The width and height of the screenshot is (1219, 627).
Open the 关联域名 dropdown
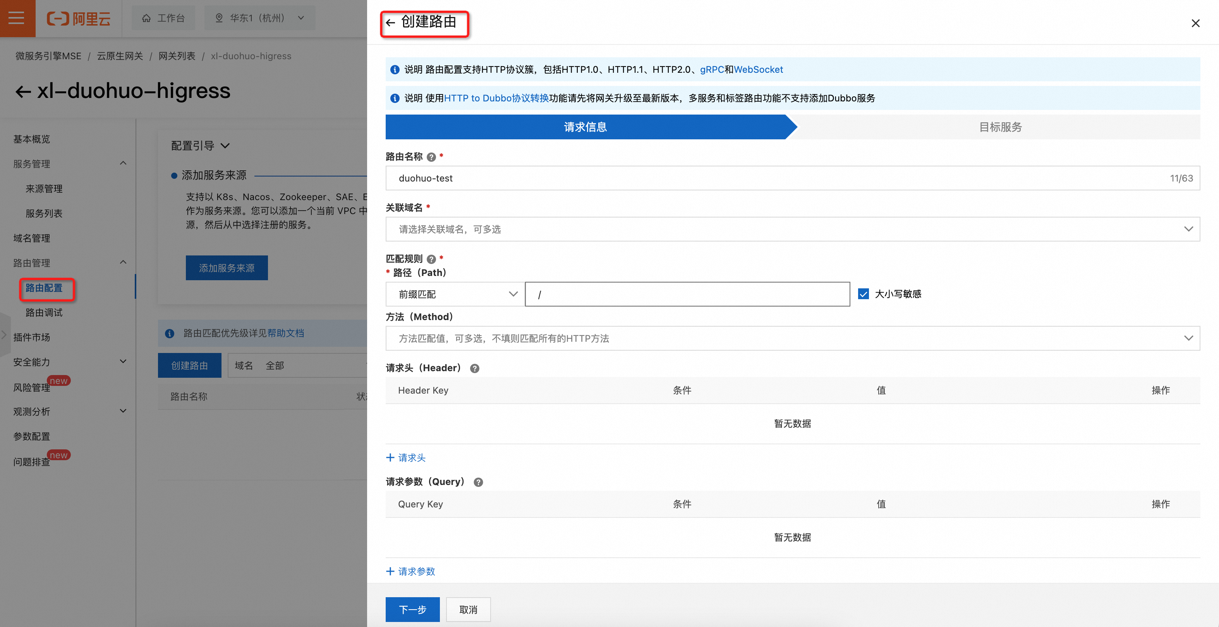[792, 230]
